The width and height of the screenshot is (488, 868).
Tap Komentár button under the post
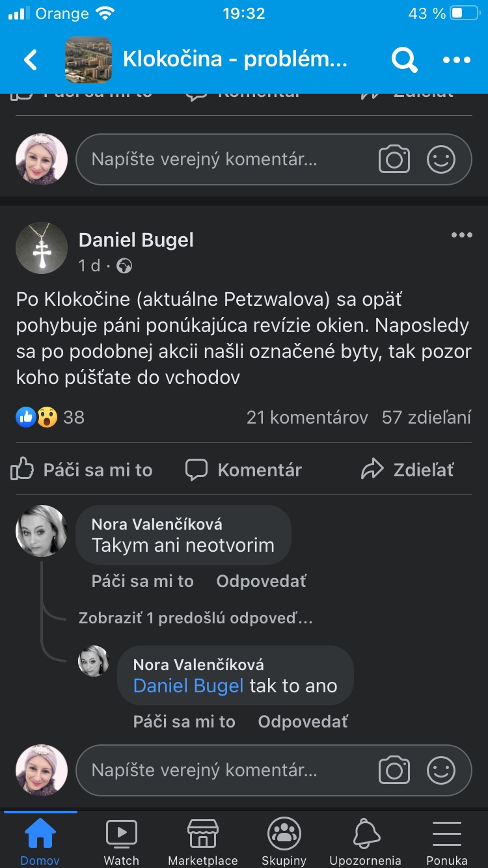244,470
